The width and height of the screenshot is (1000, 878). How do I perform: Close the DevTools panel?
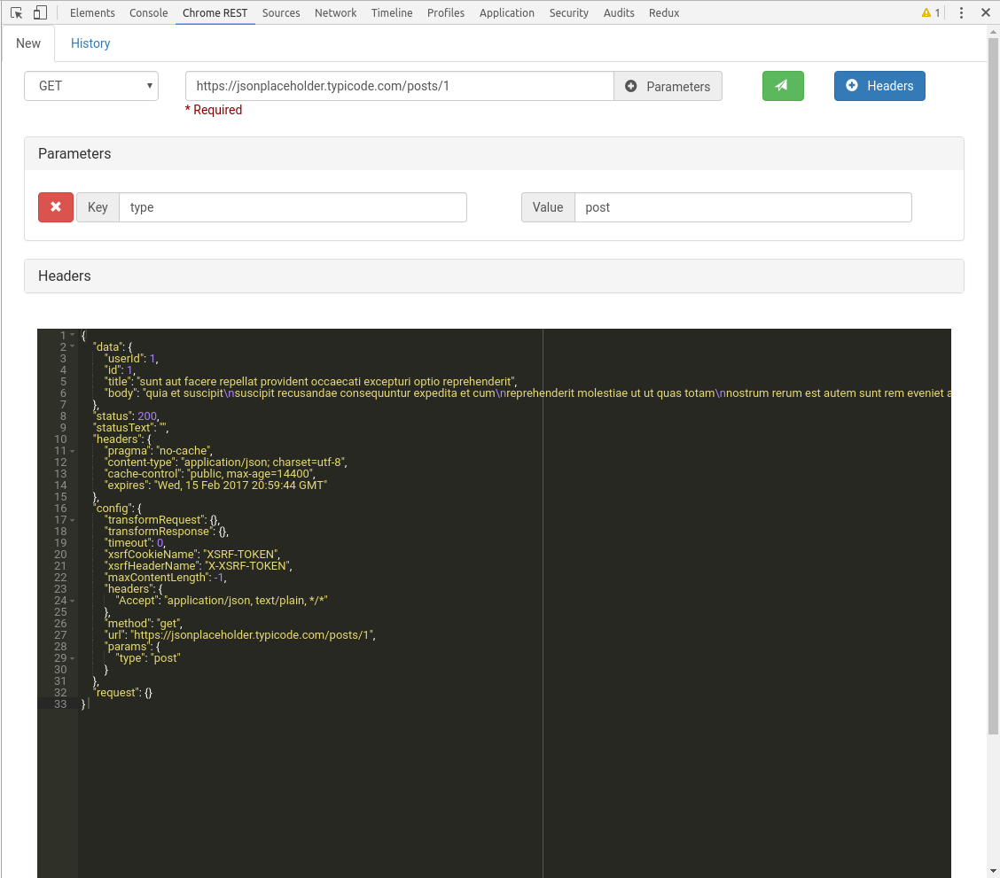(985, 12)
